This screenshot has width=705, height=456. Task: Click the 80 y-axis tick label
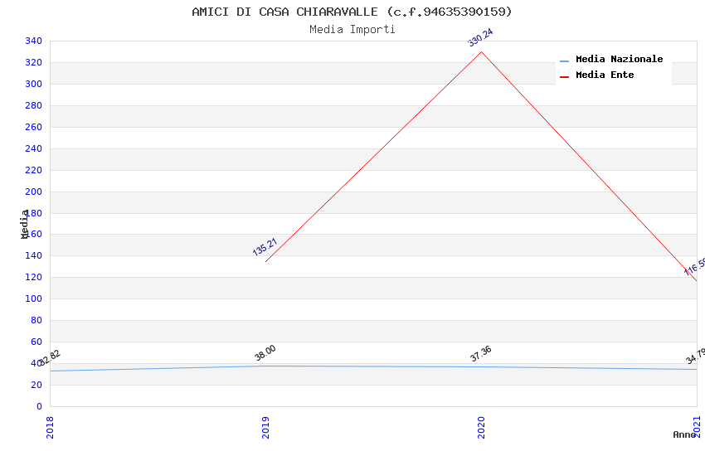pyautogui.click(x=36, y=320)
